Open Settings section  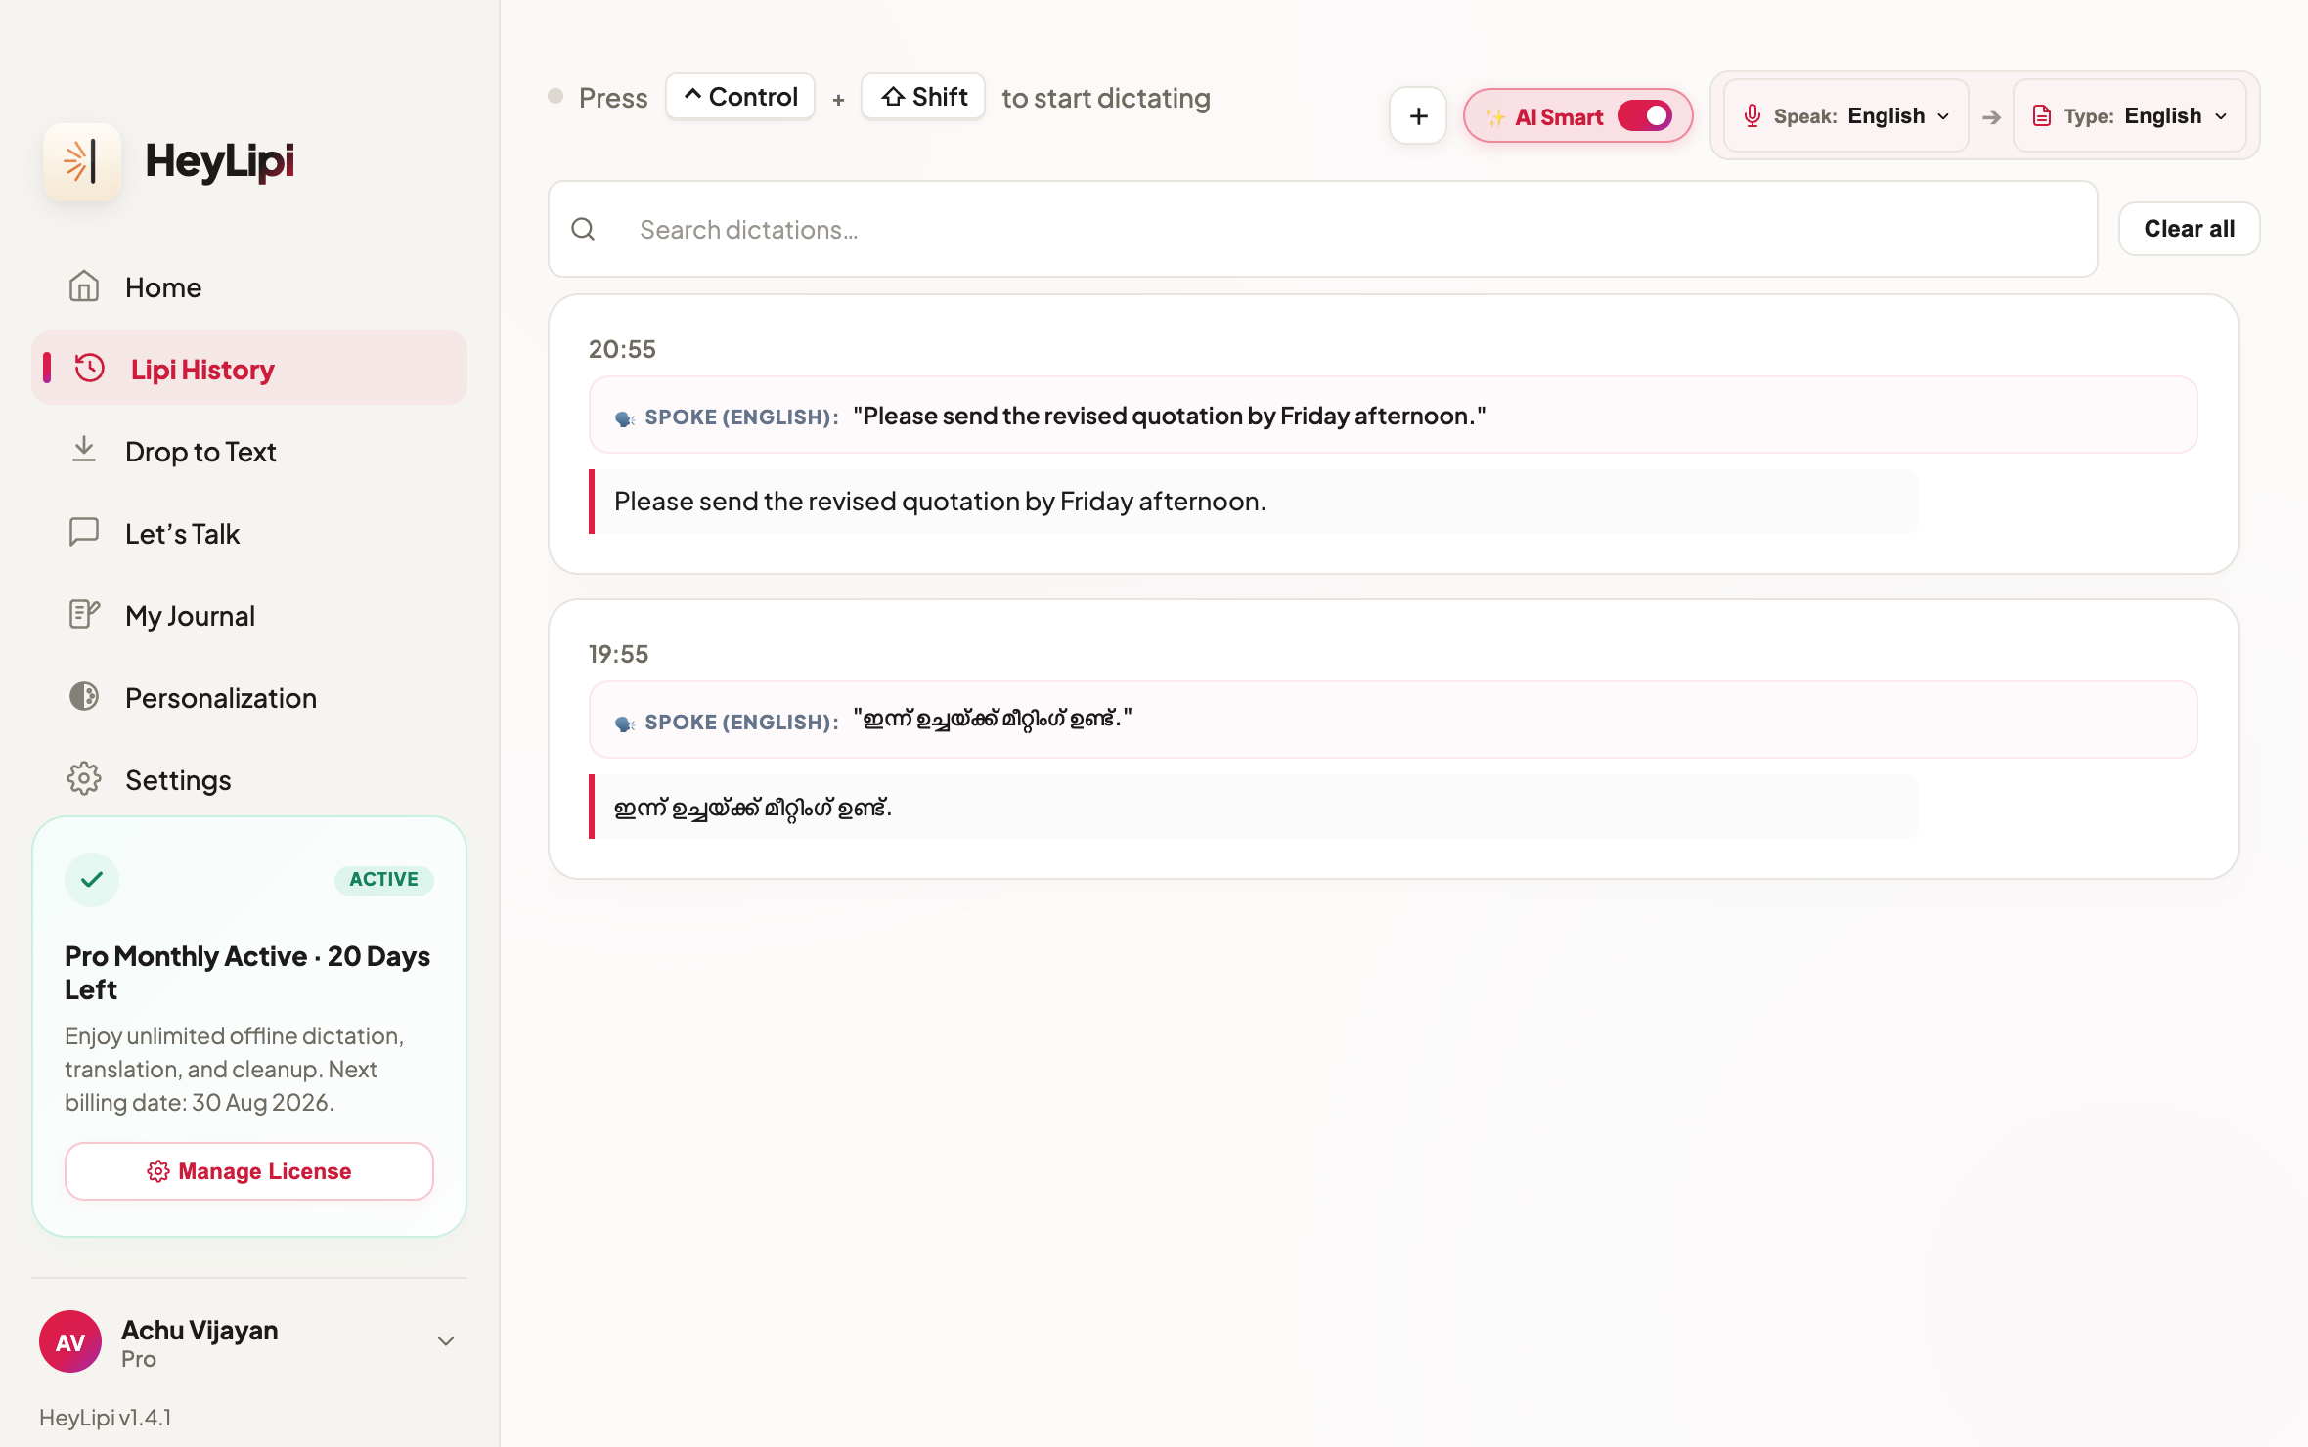point(249,780)
